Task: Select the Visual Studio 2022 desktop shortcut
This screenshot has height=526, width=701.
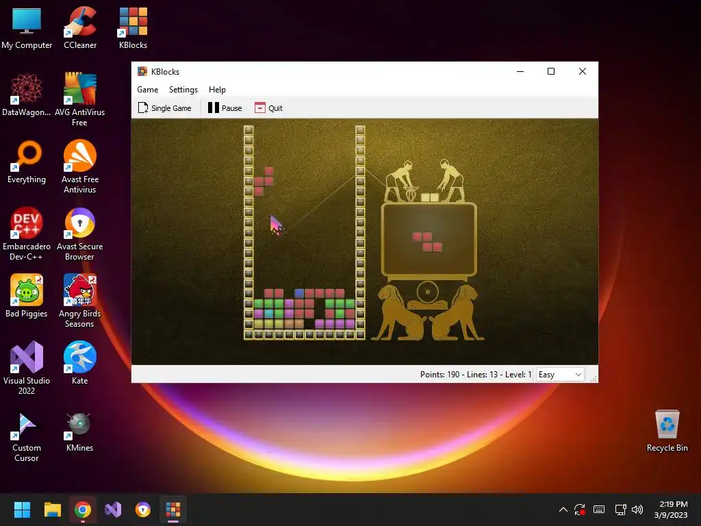Action: point(27,368)
